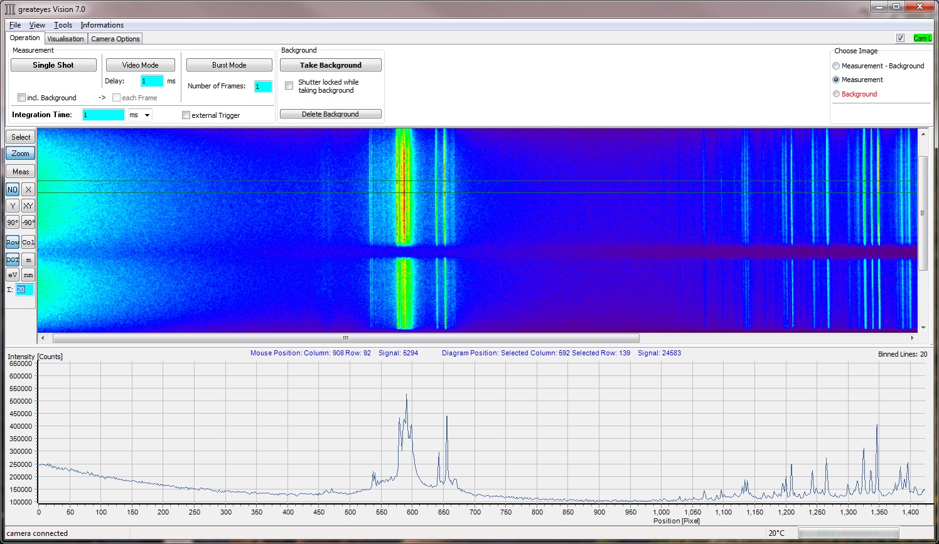Image resolution: width=939 pixels, height=544 pixels.
Task: Enable the incl. Background checkbox
Action: pyautogui.click(x=22, y=98)
